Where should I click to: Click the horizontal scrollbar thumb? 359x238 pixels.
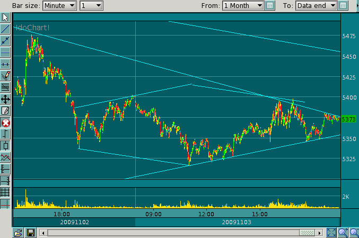point(307,233)
